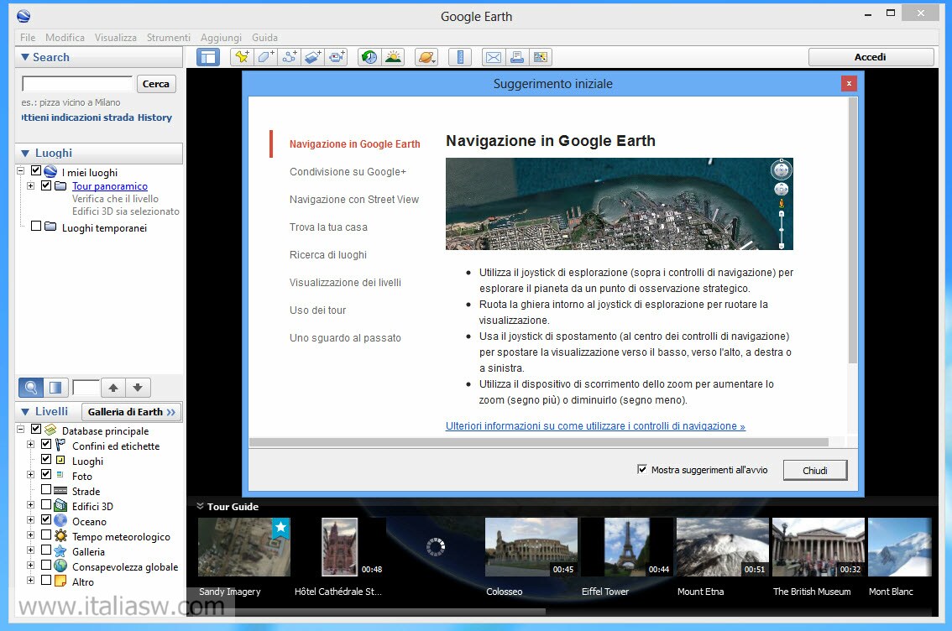Open Galleria di Earth button
The height and width of the screenshot is (631, 952).
(132, 412)
